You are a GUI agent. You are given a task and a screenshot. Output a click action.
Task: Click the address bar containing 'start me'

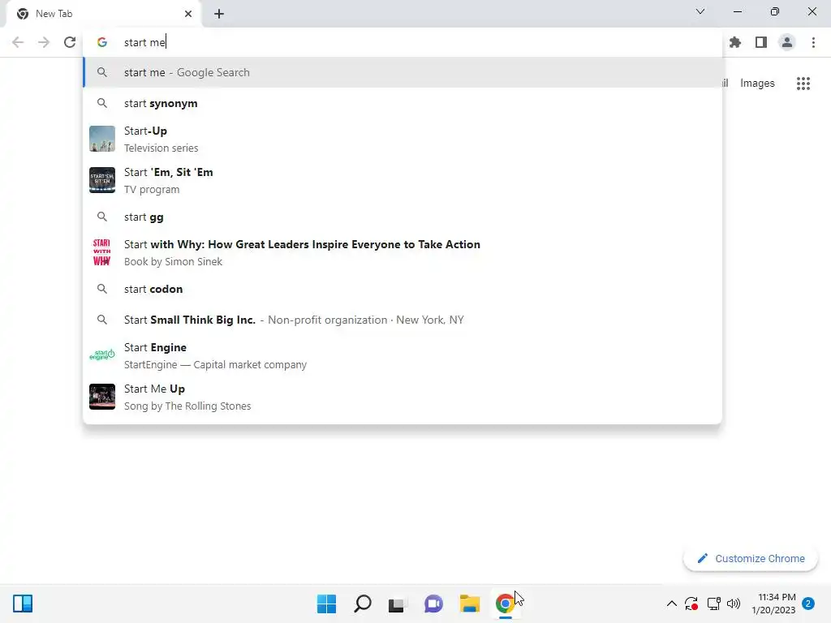403,42
